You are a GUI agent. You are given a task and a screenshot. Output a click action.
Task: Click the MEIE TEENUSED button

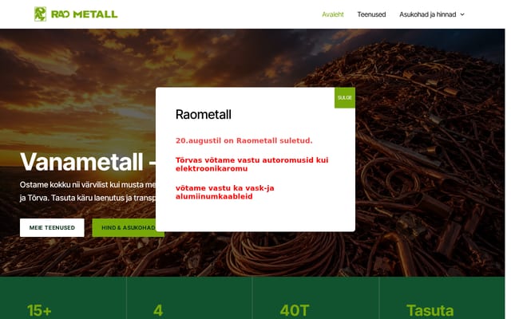[52, 227]
